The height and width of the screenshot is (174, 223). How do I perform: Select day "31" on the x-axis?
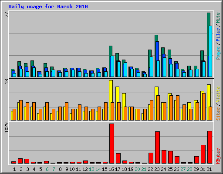click(x=209, y=169)
